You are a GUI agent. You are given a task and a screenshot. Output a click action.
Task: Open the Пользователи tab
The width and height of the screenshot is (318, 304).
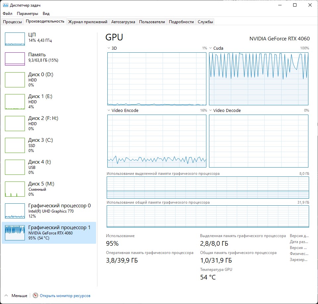click(x=152, y=22)
